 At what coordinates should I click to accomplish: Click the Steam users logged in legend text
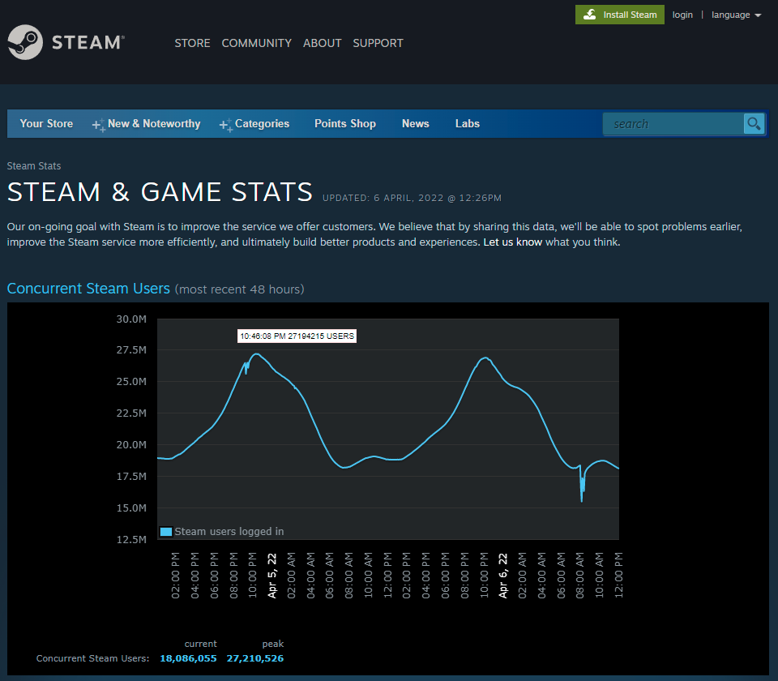[x=229, y=532]
